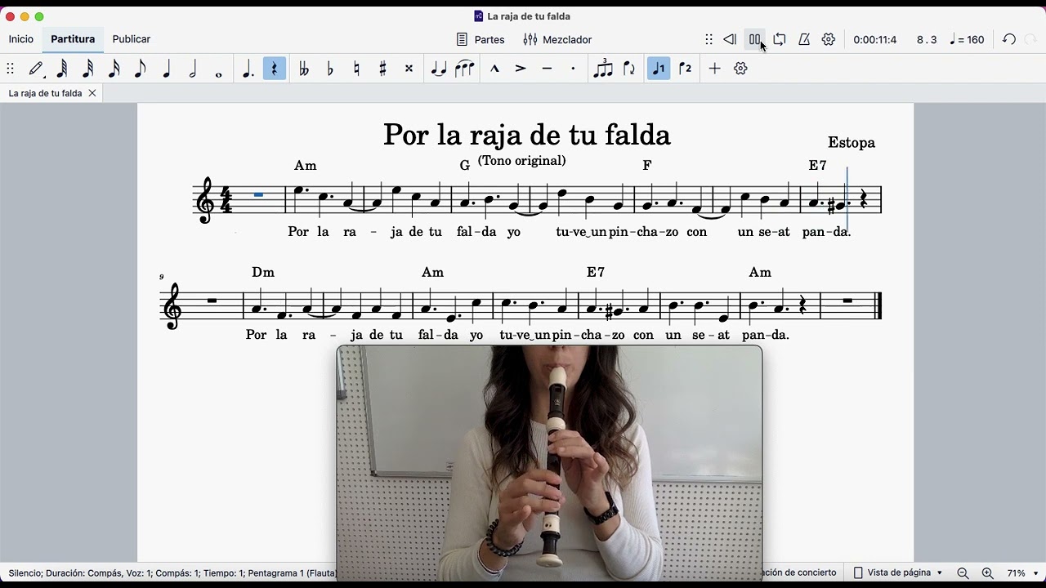1046x588 pixels.
Task: Apply double flat accidental
Action: pyautogui.click(x=304, y=69)
